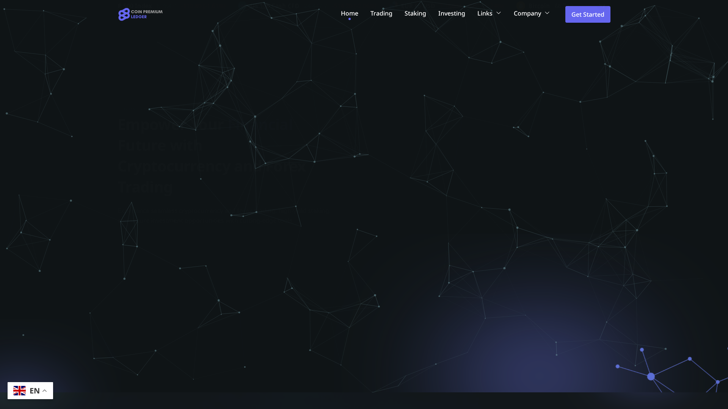Collapse the EN language chevron

click(45, 390)
